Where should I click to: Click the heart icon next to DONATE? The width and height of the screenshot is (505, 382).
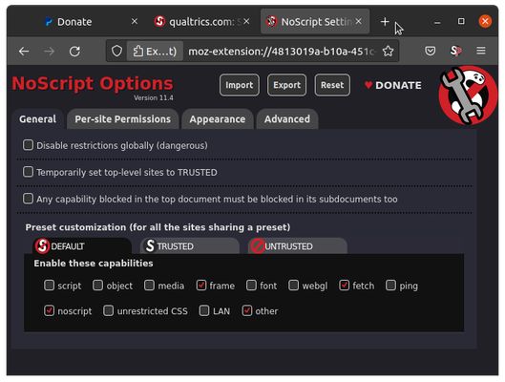coord(368,85)
